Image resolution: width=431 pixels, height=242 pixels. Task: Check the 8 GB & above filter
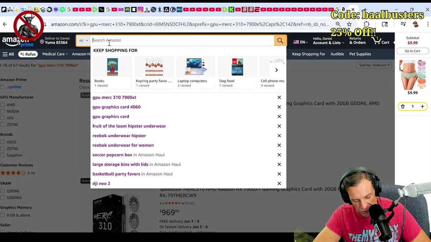[3, 215]
